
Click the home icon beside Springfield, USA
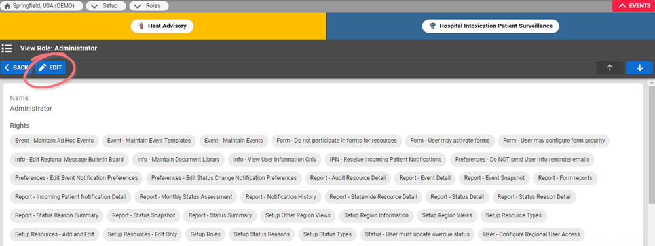tap(7, 6)
